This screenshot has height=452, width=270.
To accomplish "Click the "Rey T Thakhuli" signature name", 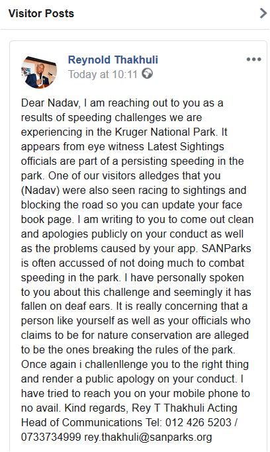I will click(168, 408).
